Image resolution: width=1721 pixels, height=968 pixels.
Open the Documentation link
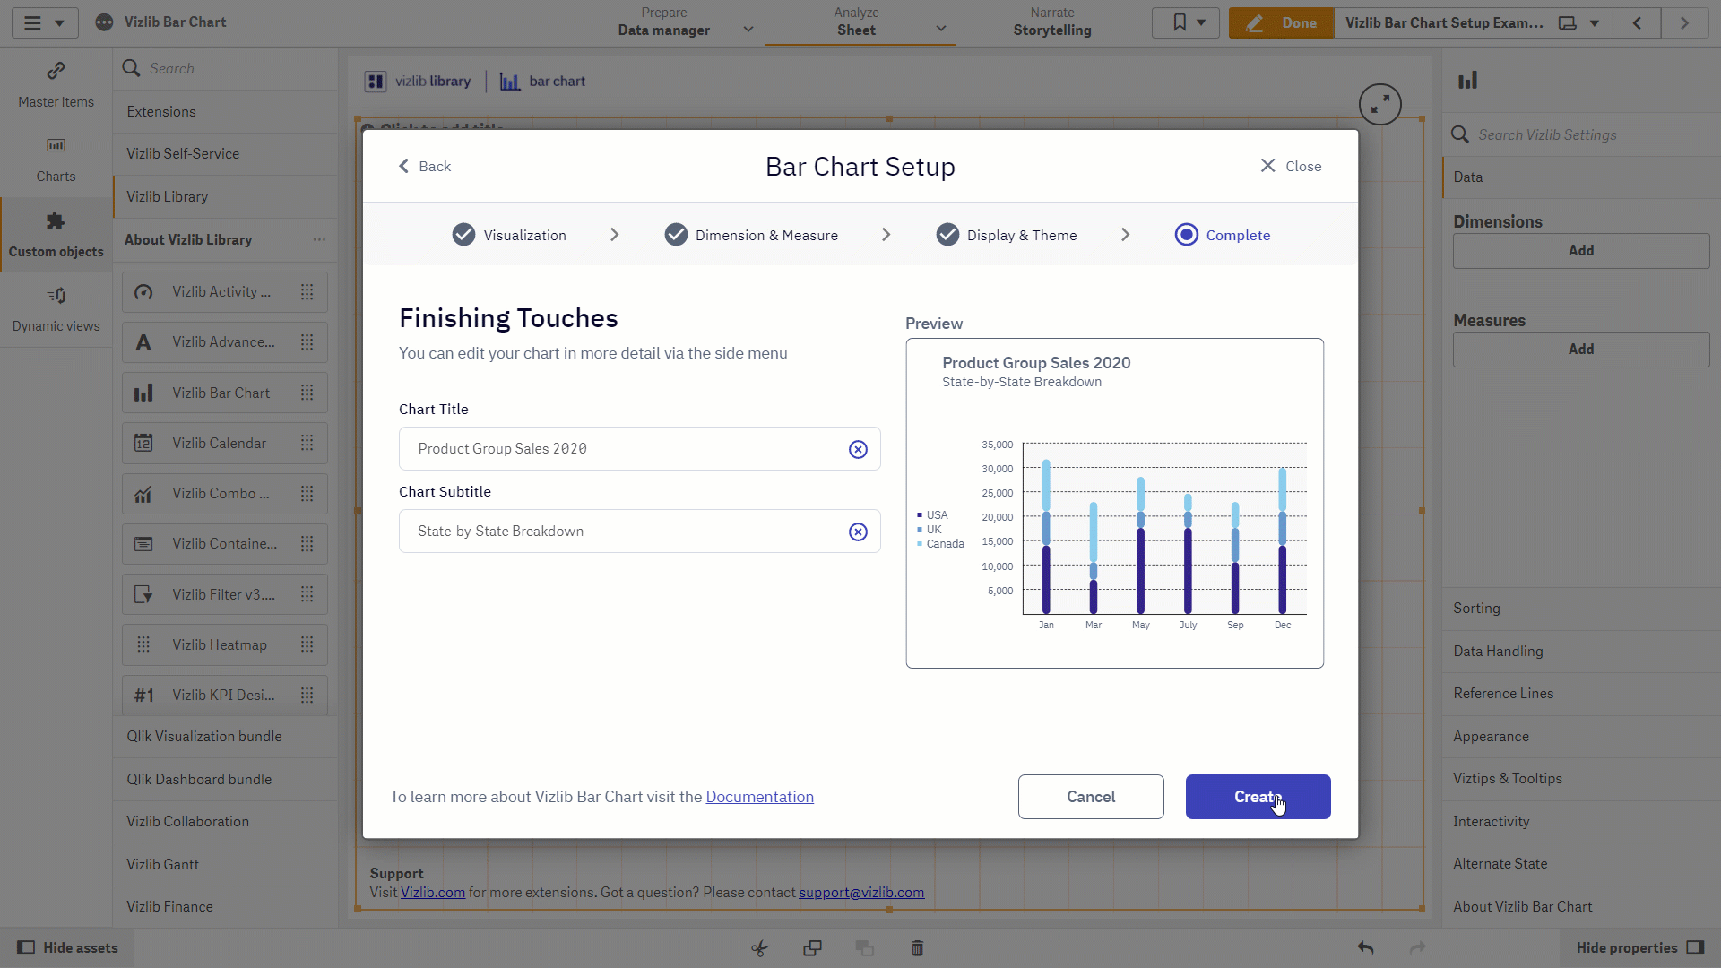[x=760, y=797]
